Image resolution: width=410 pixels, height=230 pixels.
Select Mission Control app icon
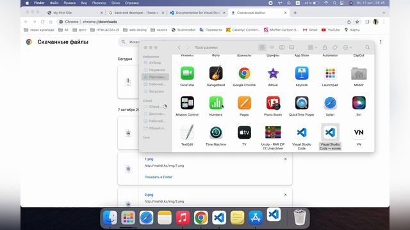coord(187,103)
